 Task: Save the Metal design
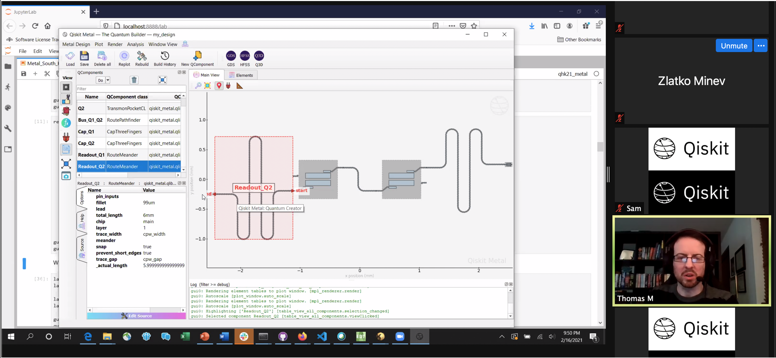[x=84, y=58]
